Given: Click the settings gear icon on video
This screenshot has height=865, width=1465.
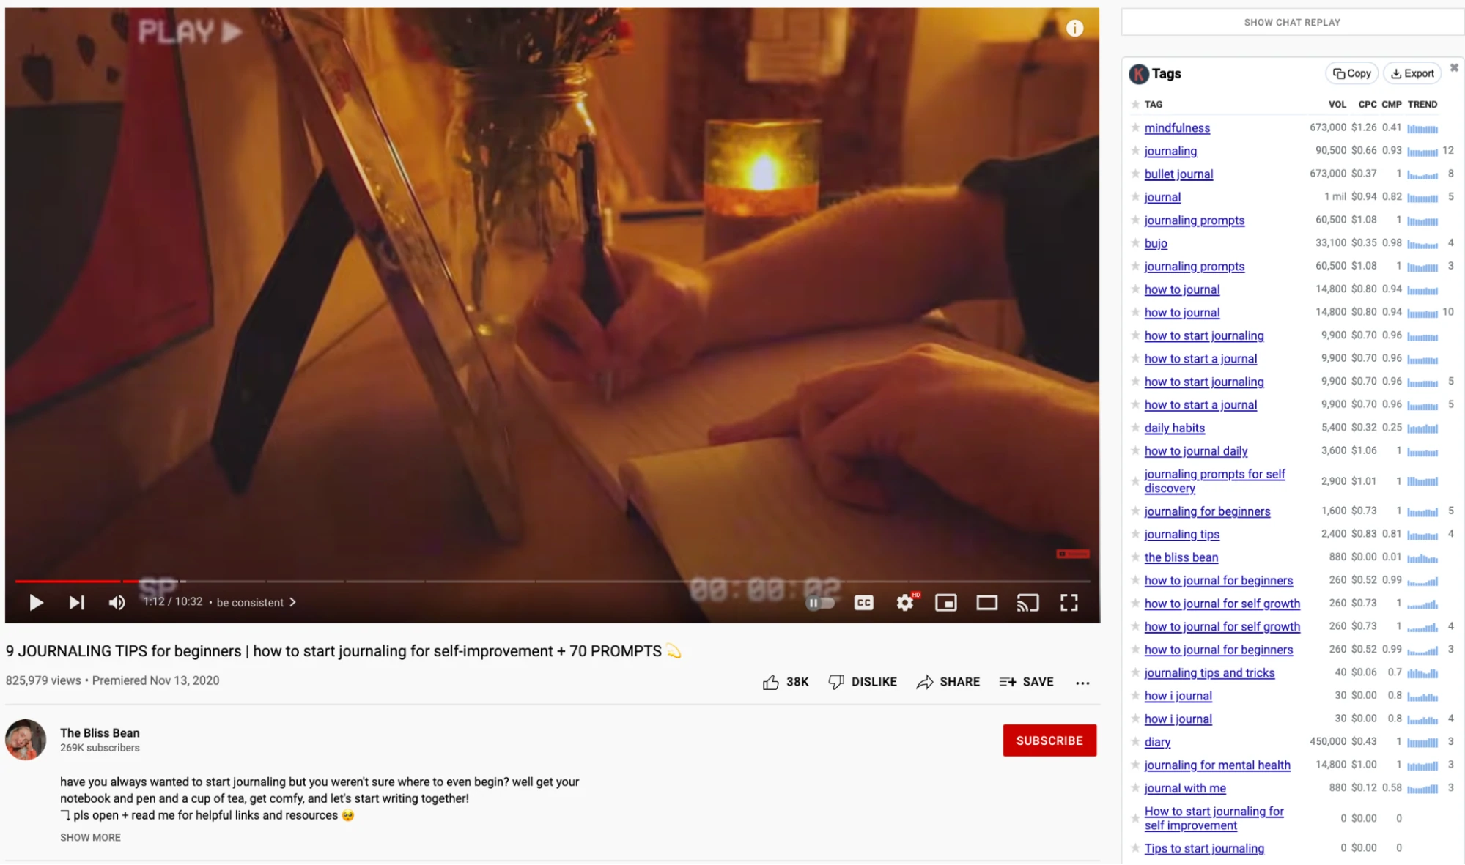Looking at the screenshot, I should coord(904,602).
